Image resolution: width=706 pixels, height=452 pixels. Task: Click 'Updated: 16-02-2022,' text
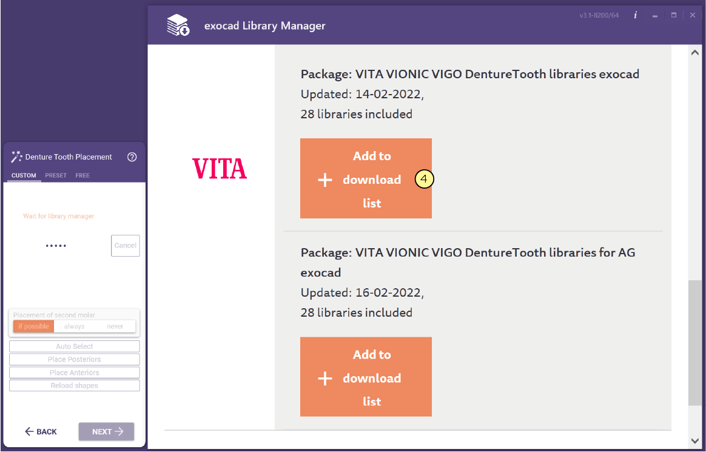coord(363,292)
